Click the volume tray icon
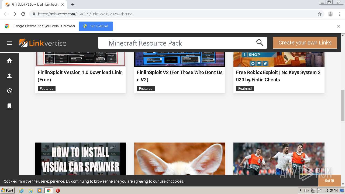Image resolution: width=345 pixels, height=194 pixels. click(x=306, y=190)
